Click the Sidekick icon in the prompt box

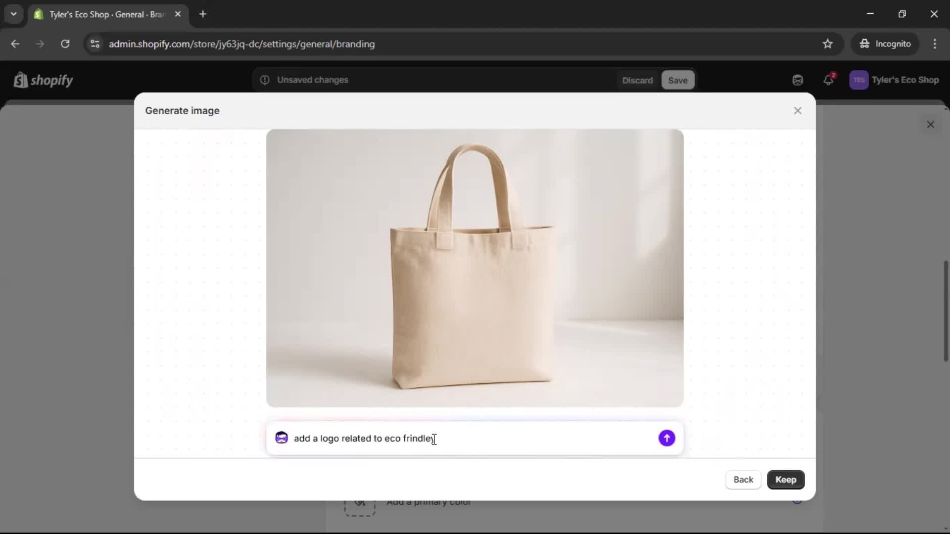pyautogui.click(x=282, y=438)
